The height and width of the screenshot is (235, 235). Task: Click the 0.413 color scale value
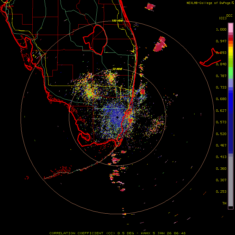tap(221, 157)
